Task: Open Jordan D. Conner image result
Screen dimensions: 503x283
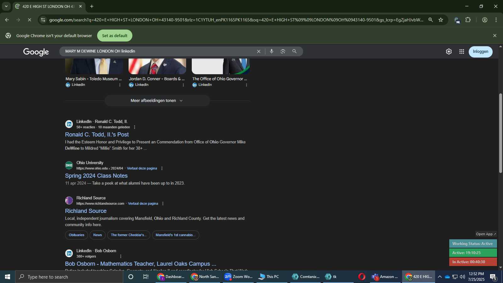Action: (157, 79)
